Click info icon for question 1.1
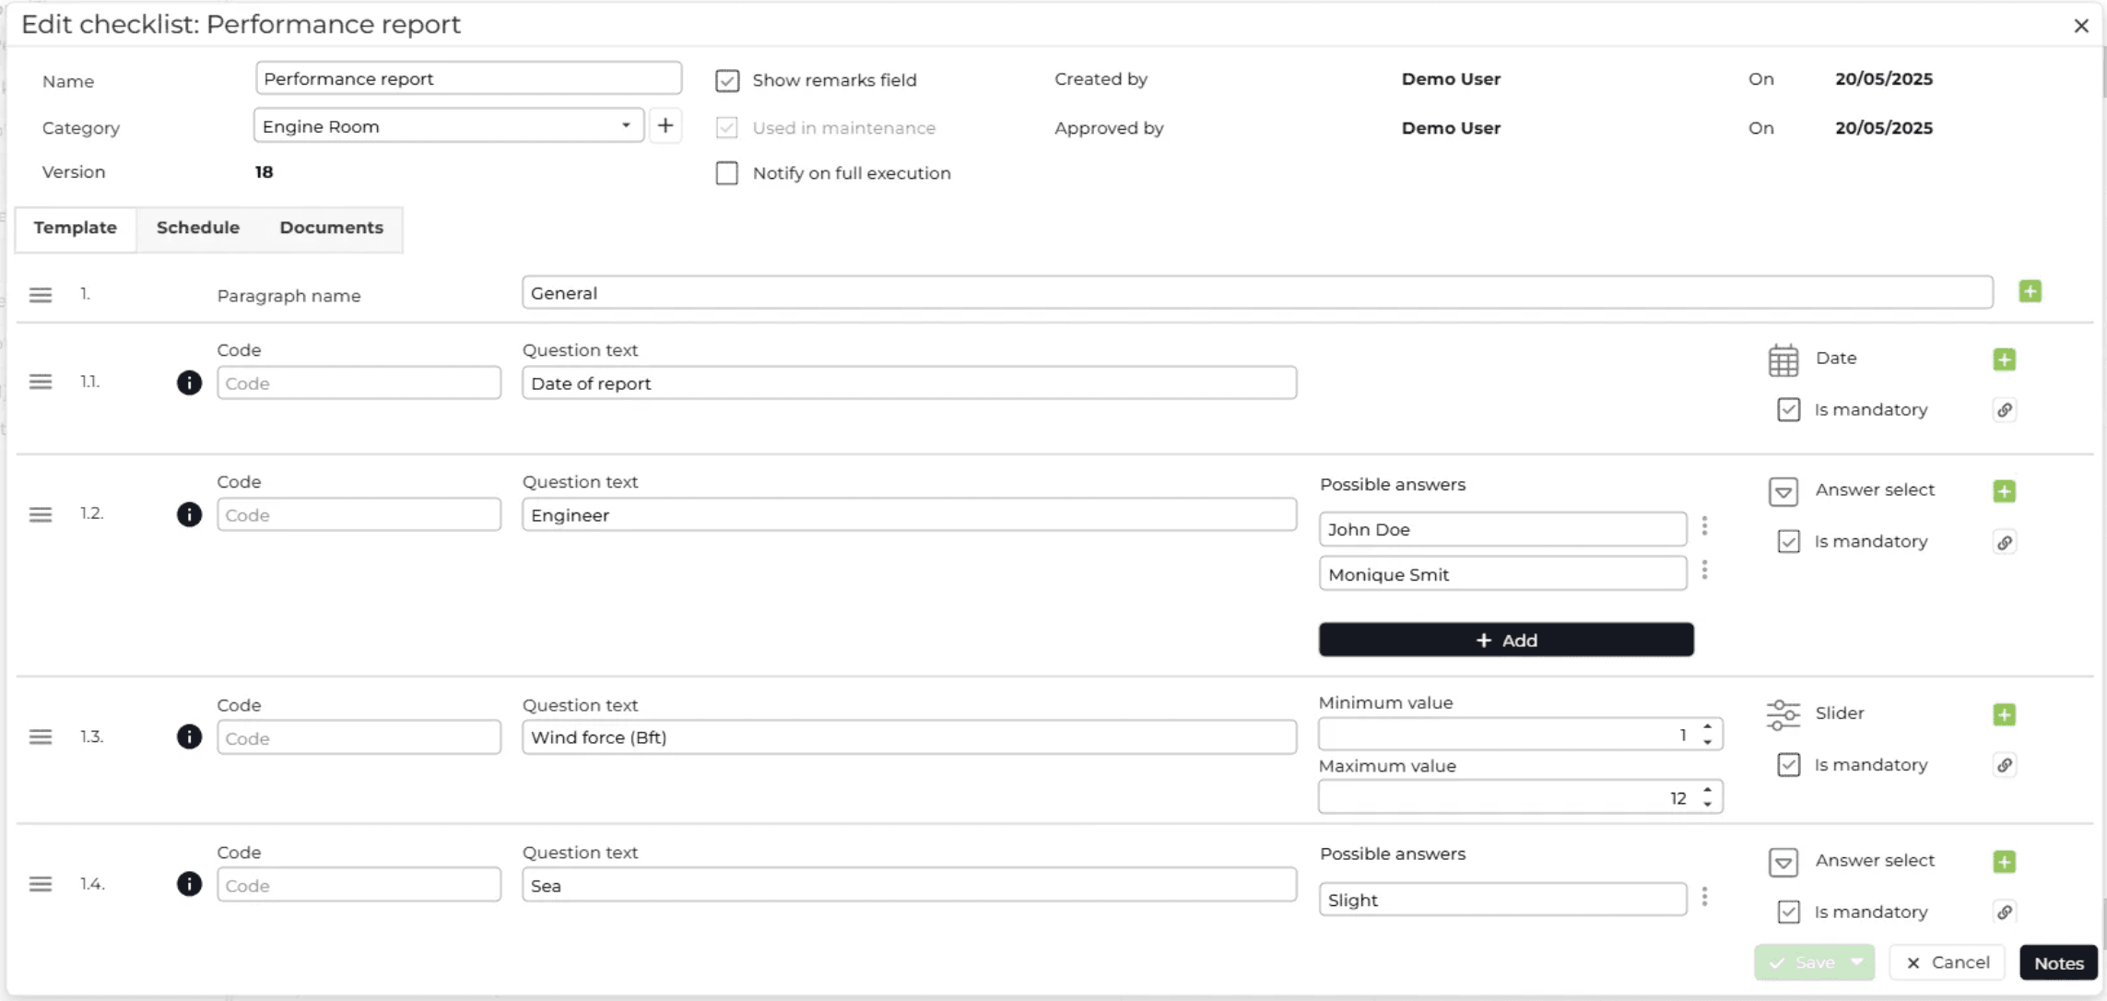 click(x=189, y=383)
